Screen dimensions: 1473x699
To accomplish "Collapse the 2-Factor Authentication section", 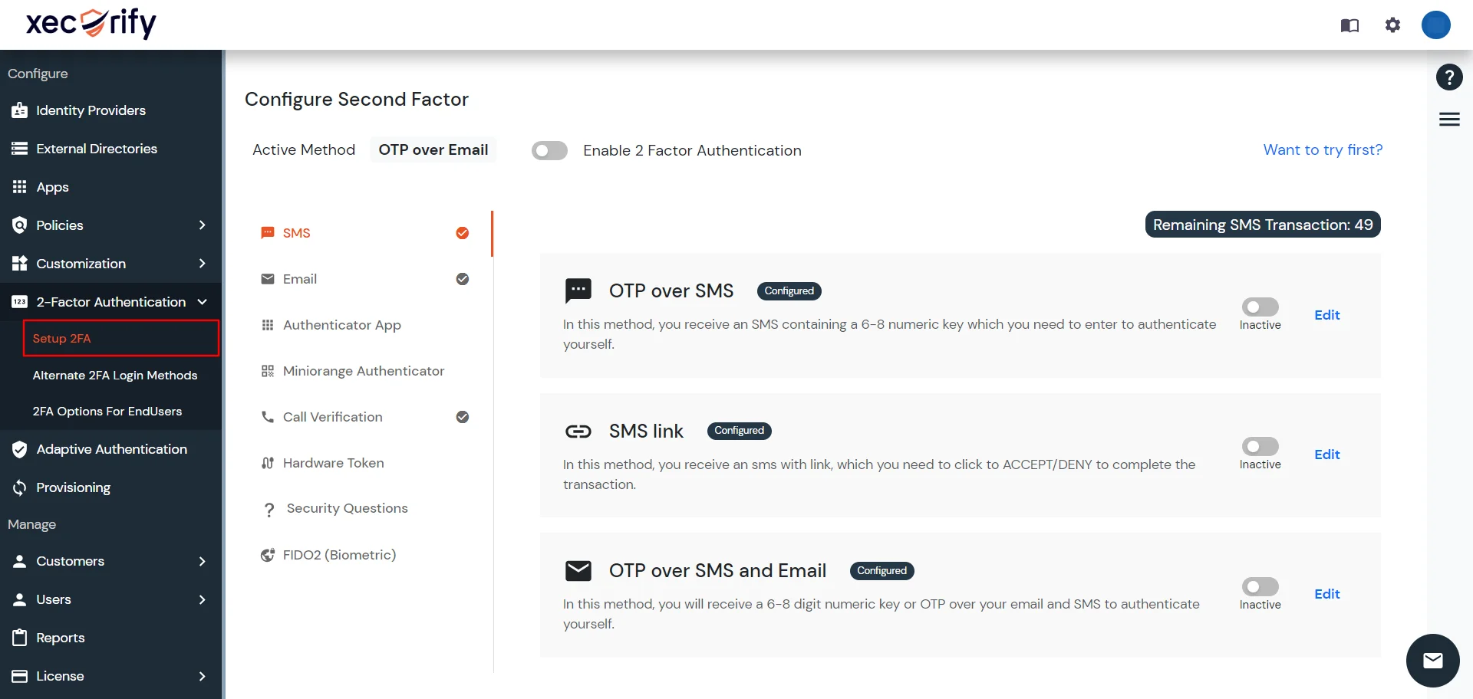I will click(x=202, y=302).
